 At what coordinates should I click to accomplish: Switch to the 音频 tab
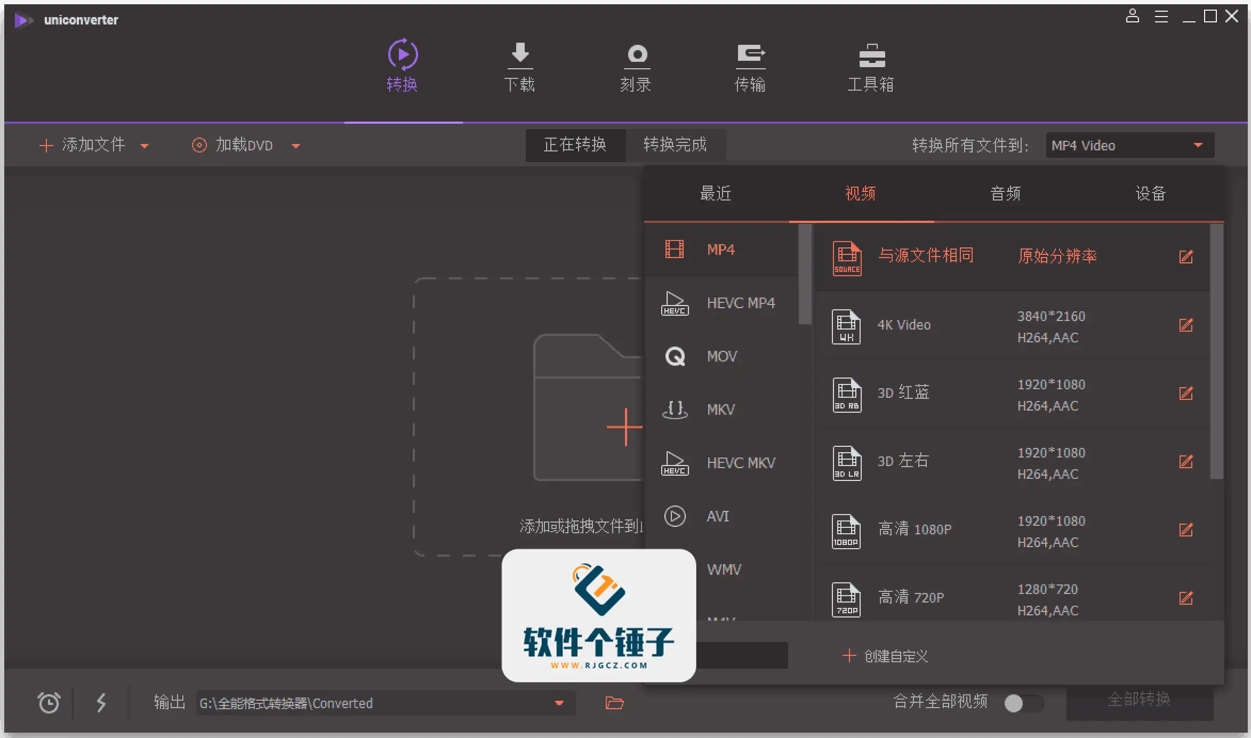coord(1005,194)
